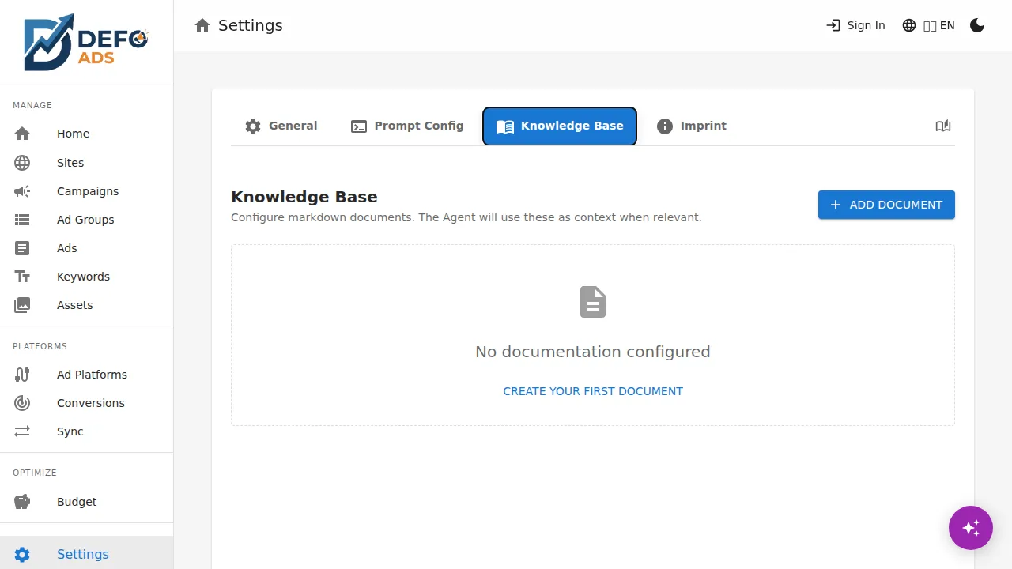This screenshot has width=1012, height=569.
Task: Open Campaigns in the sidebar
Action: (87, 191)
